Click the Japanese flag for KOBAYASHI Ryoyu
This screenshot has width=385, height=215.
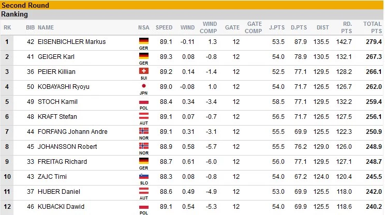tap(144, 86)
